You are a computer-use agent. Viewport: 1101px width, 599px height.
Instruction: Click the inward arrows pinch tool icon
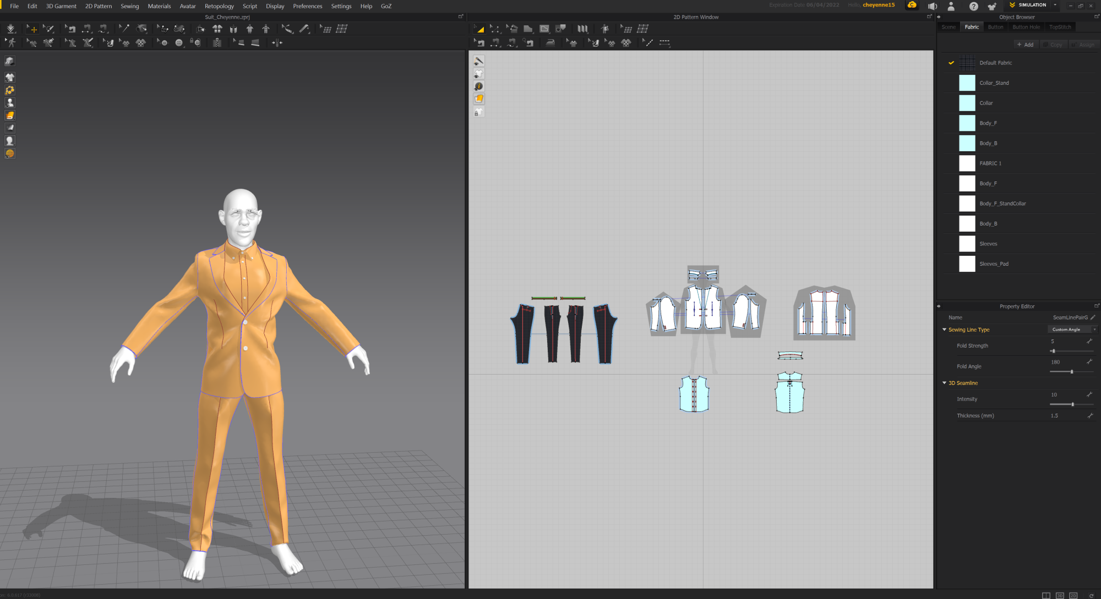(x=277, y=42)
